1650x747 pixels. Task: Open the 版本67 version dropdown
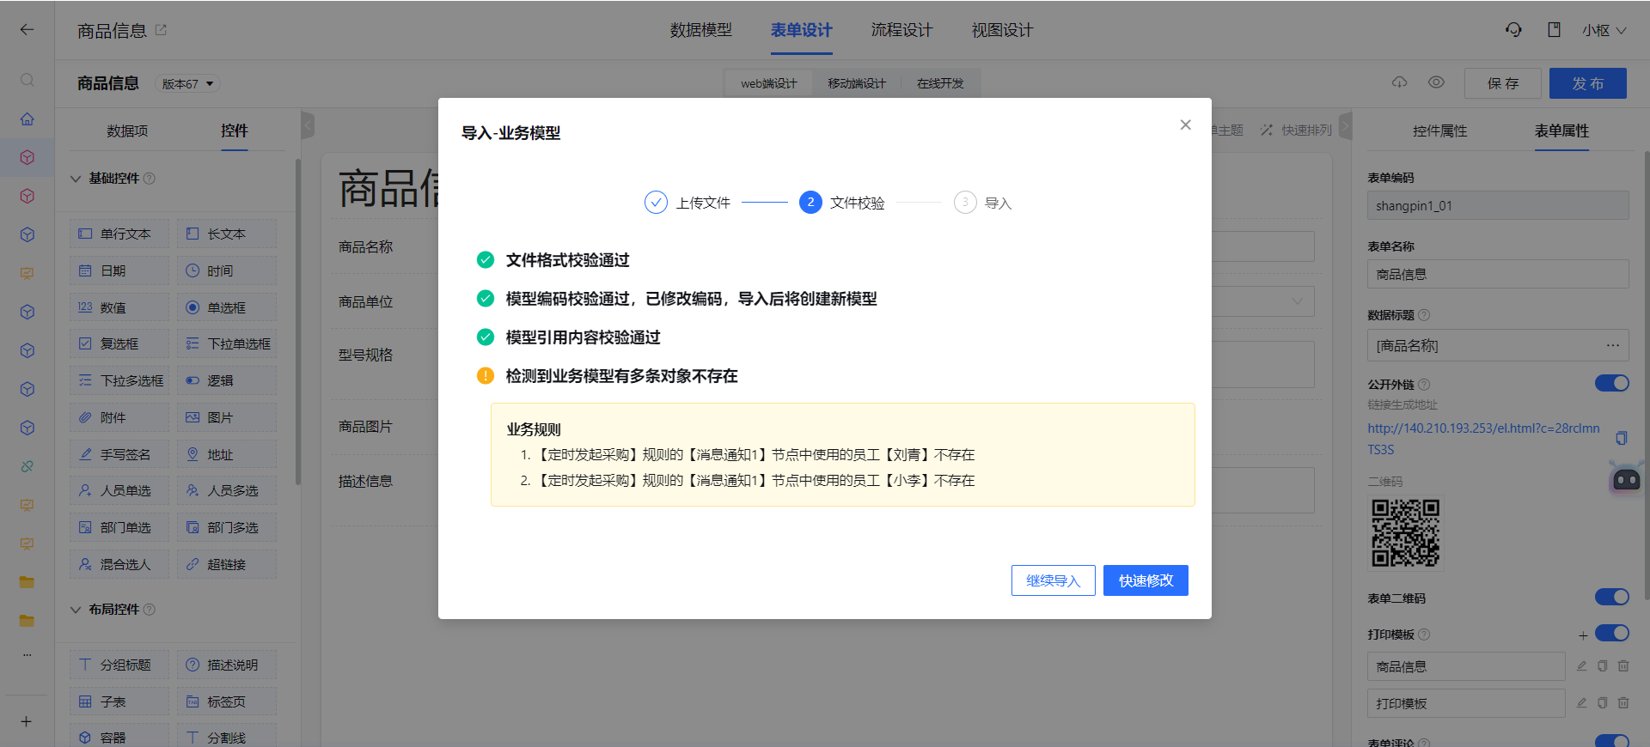187,83
